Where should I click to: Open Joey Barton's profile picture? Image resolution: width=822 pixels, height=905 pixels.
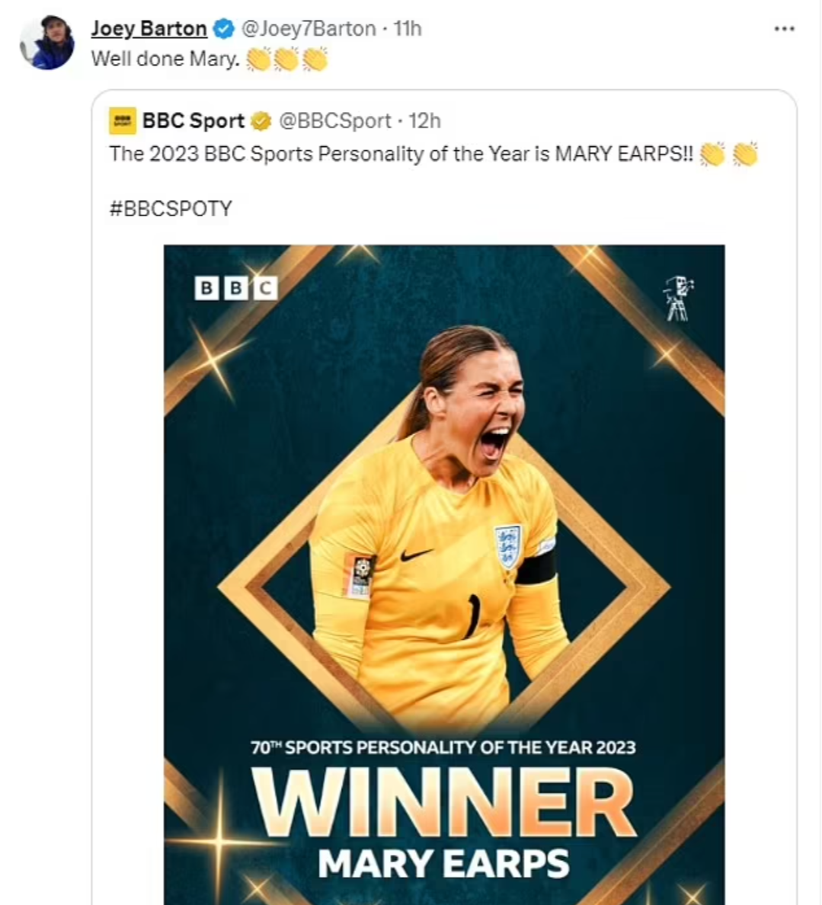[46, 43]
